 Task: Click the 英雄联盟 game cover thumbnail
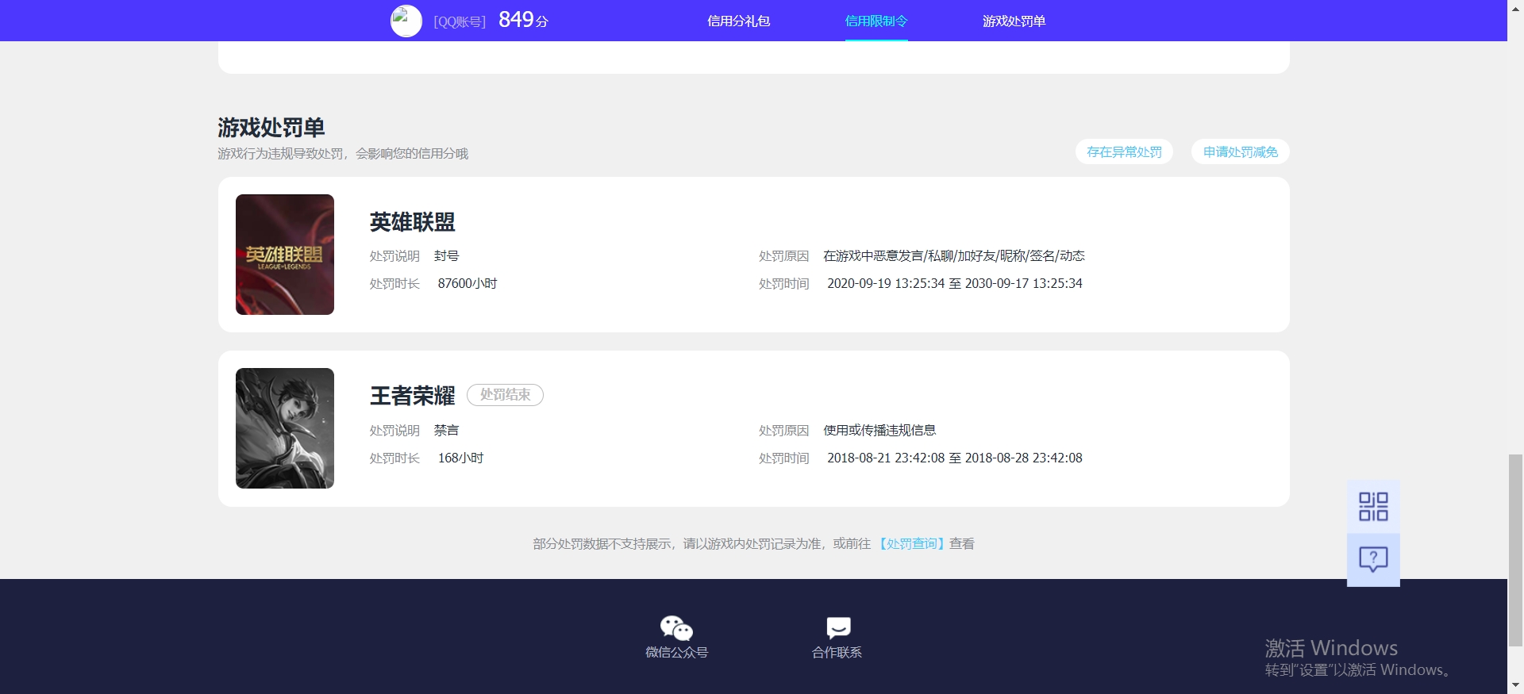tap(285, 255)
